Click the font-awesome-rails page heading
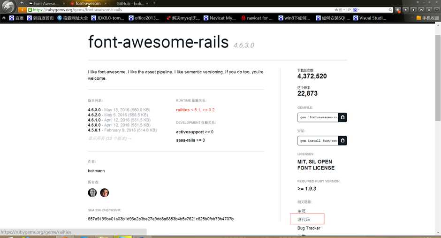Image resolution: width=441 pixels, height=238 pixels. coord(159,42)
